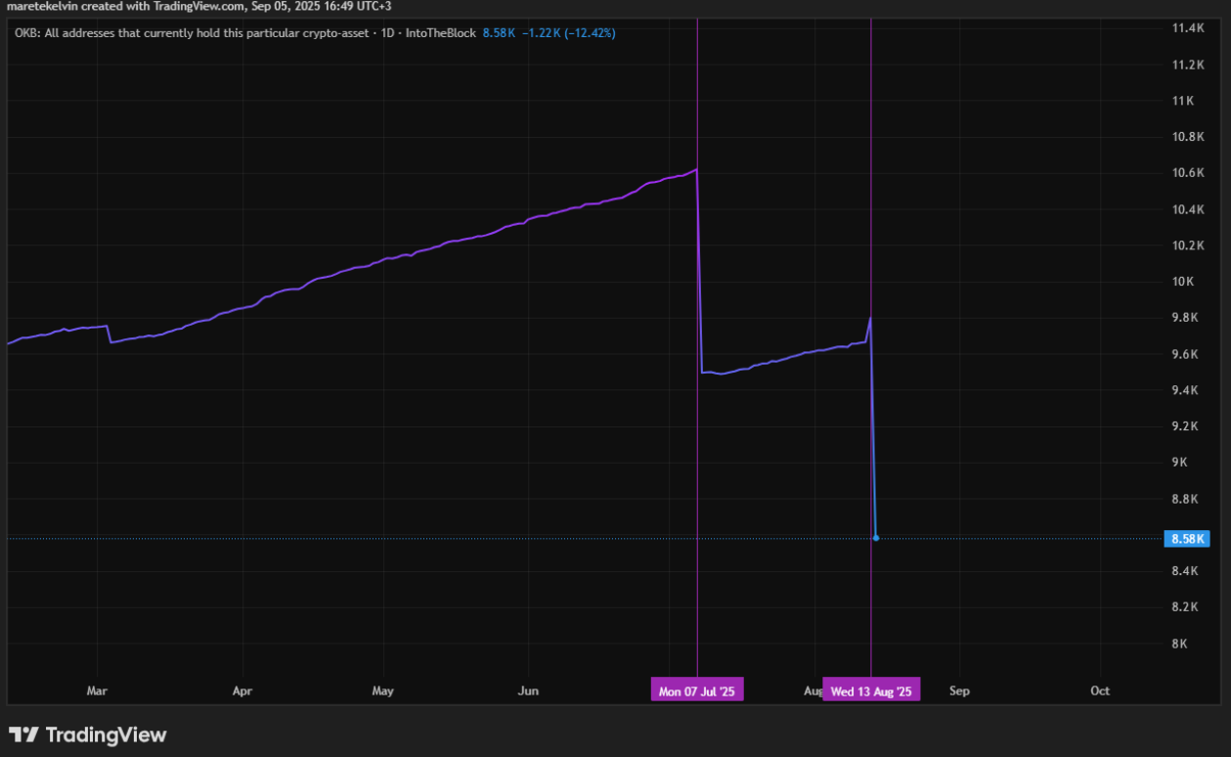Click the blue endpoint dot on the chart line
This screenshot has width=1231, height=757.
pos(876,538)
